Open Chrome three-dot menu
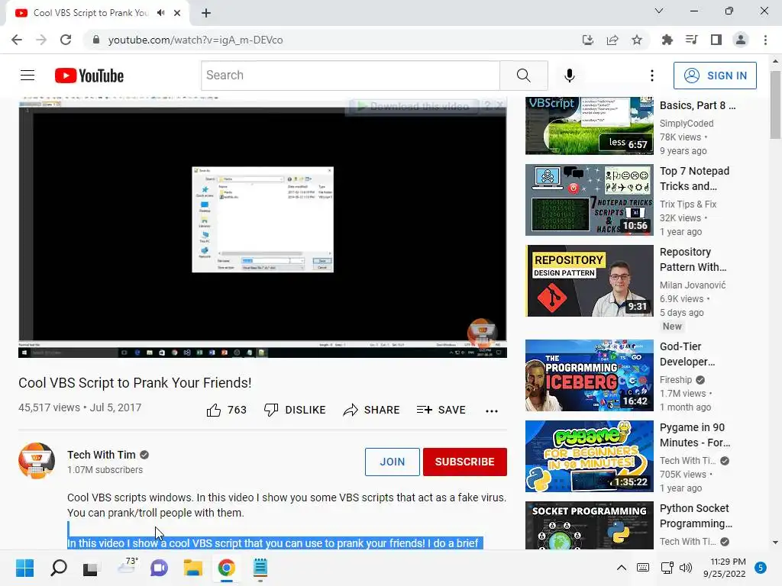The width and height of the screenshot is (782, 586). tap(765, 40)
